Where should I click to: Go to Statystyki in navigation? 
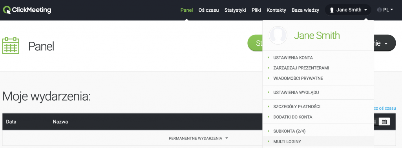236,10
